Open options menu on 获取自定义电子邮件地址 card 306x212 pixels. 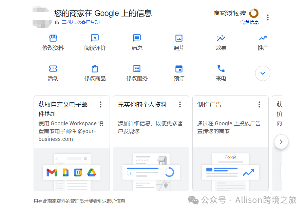pyautogui.click(x=101, y=104)
